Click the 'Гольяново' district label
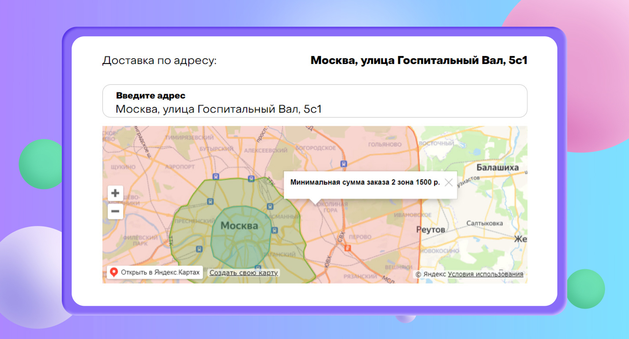 (385, 144)
